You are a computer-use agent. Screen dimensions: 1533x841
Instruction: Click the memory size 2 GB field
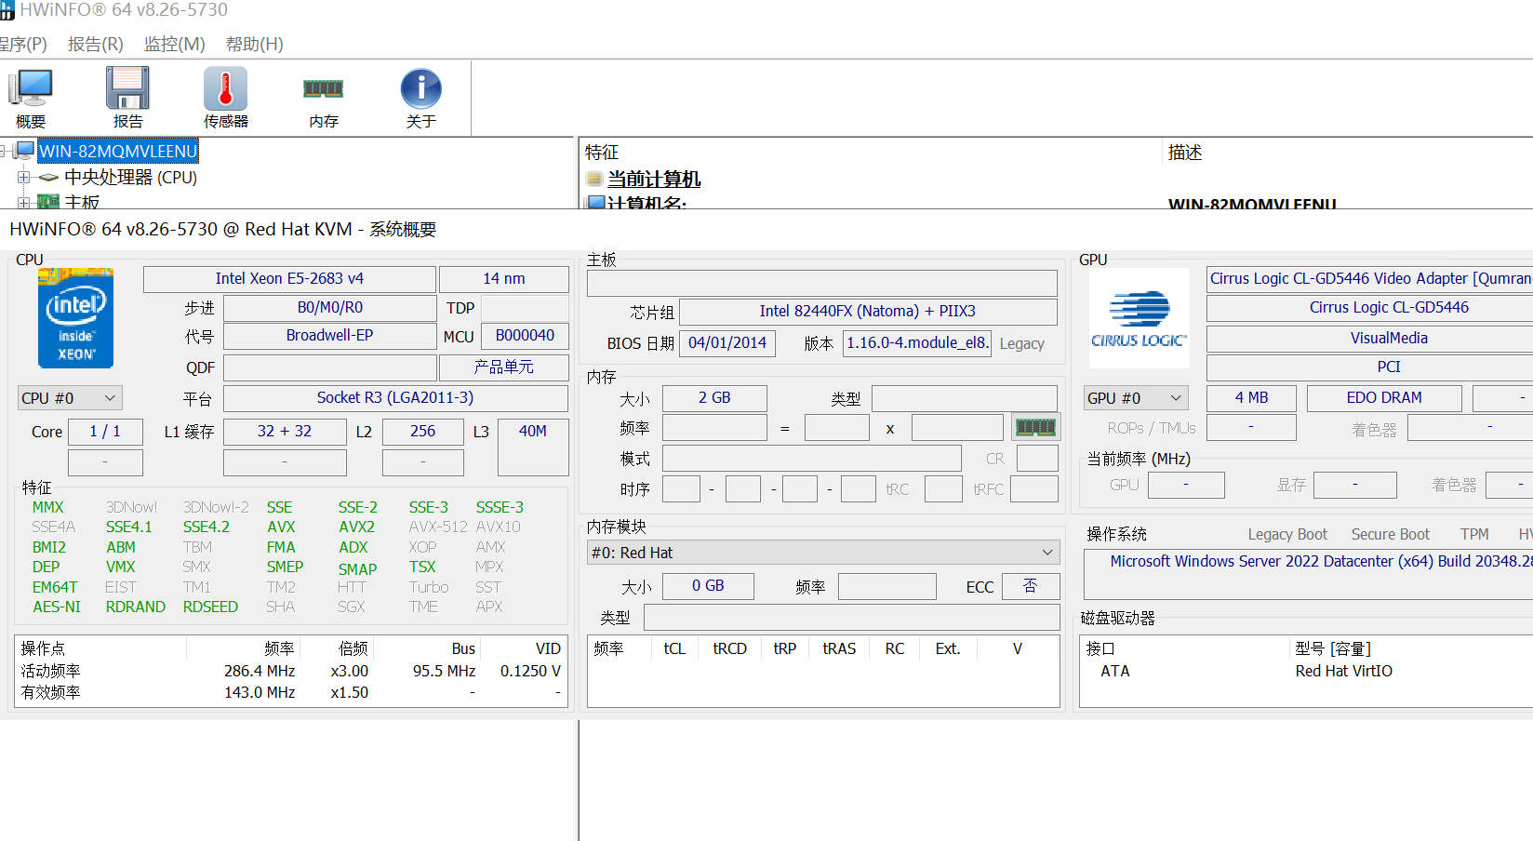(x=714, y=398)
